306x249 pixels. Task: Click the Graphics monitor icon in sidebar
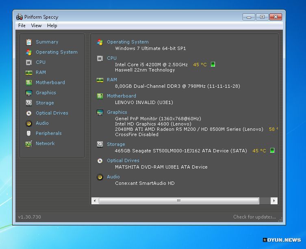[x=29, y=93]
